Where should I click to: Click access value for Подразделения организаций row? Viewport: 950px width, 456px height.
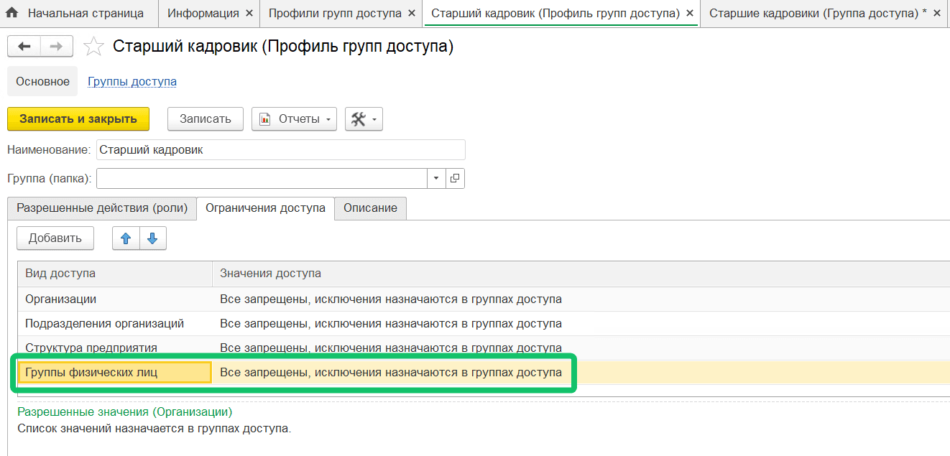tap(391, 323)
